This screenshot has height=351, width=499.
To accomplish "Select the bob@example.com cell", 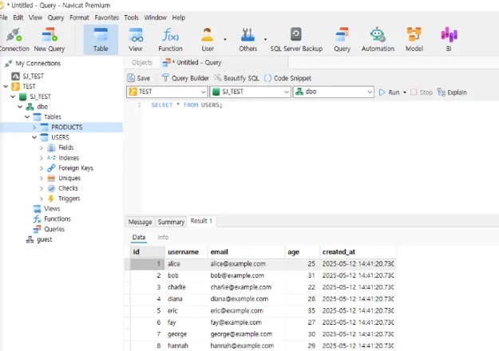I will tap(247, 275).
